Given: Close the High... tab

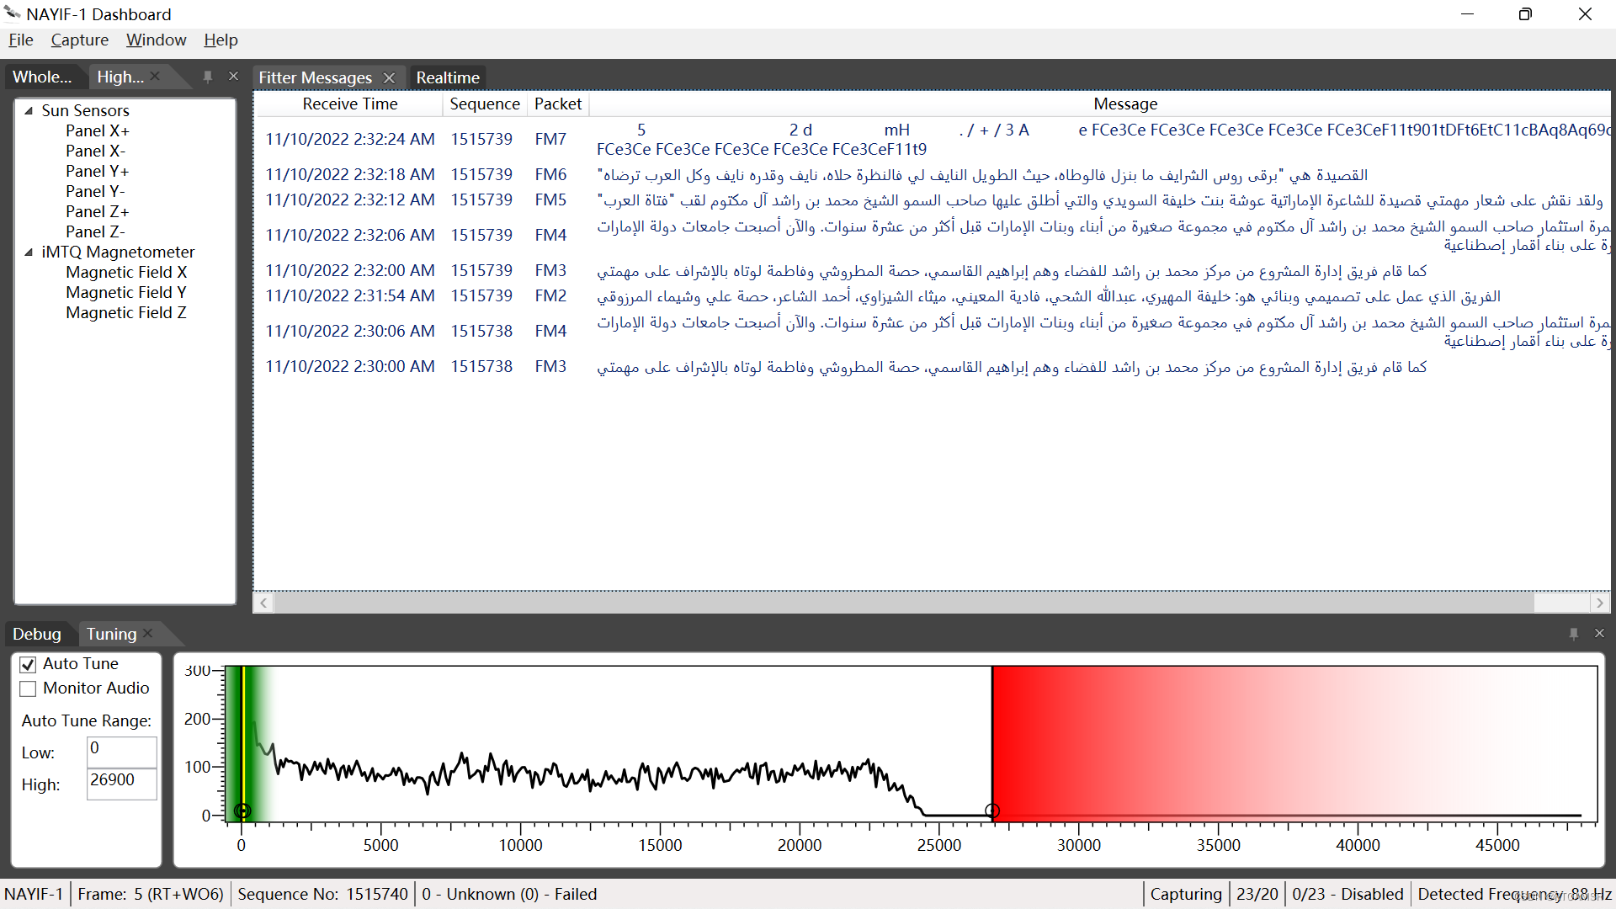Looking at the screenshot, I should pos(156,77).
